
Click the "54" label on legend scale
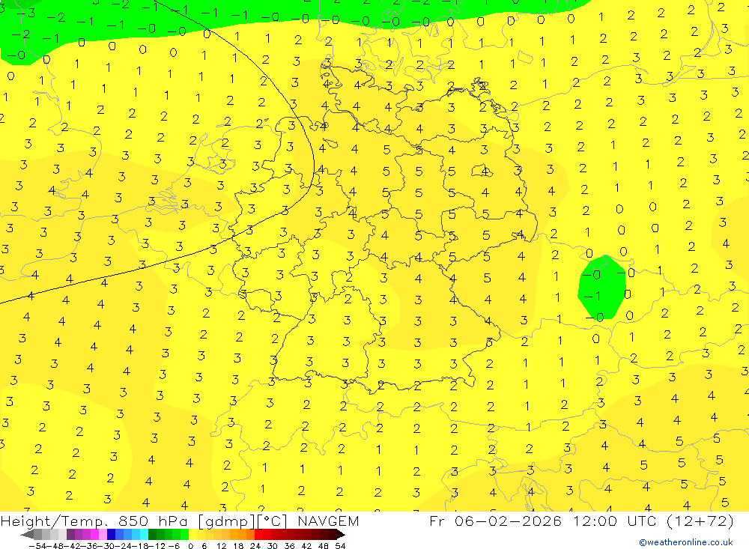pos(340,546)
